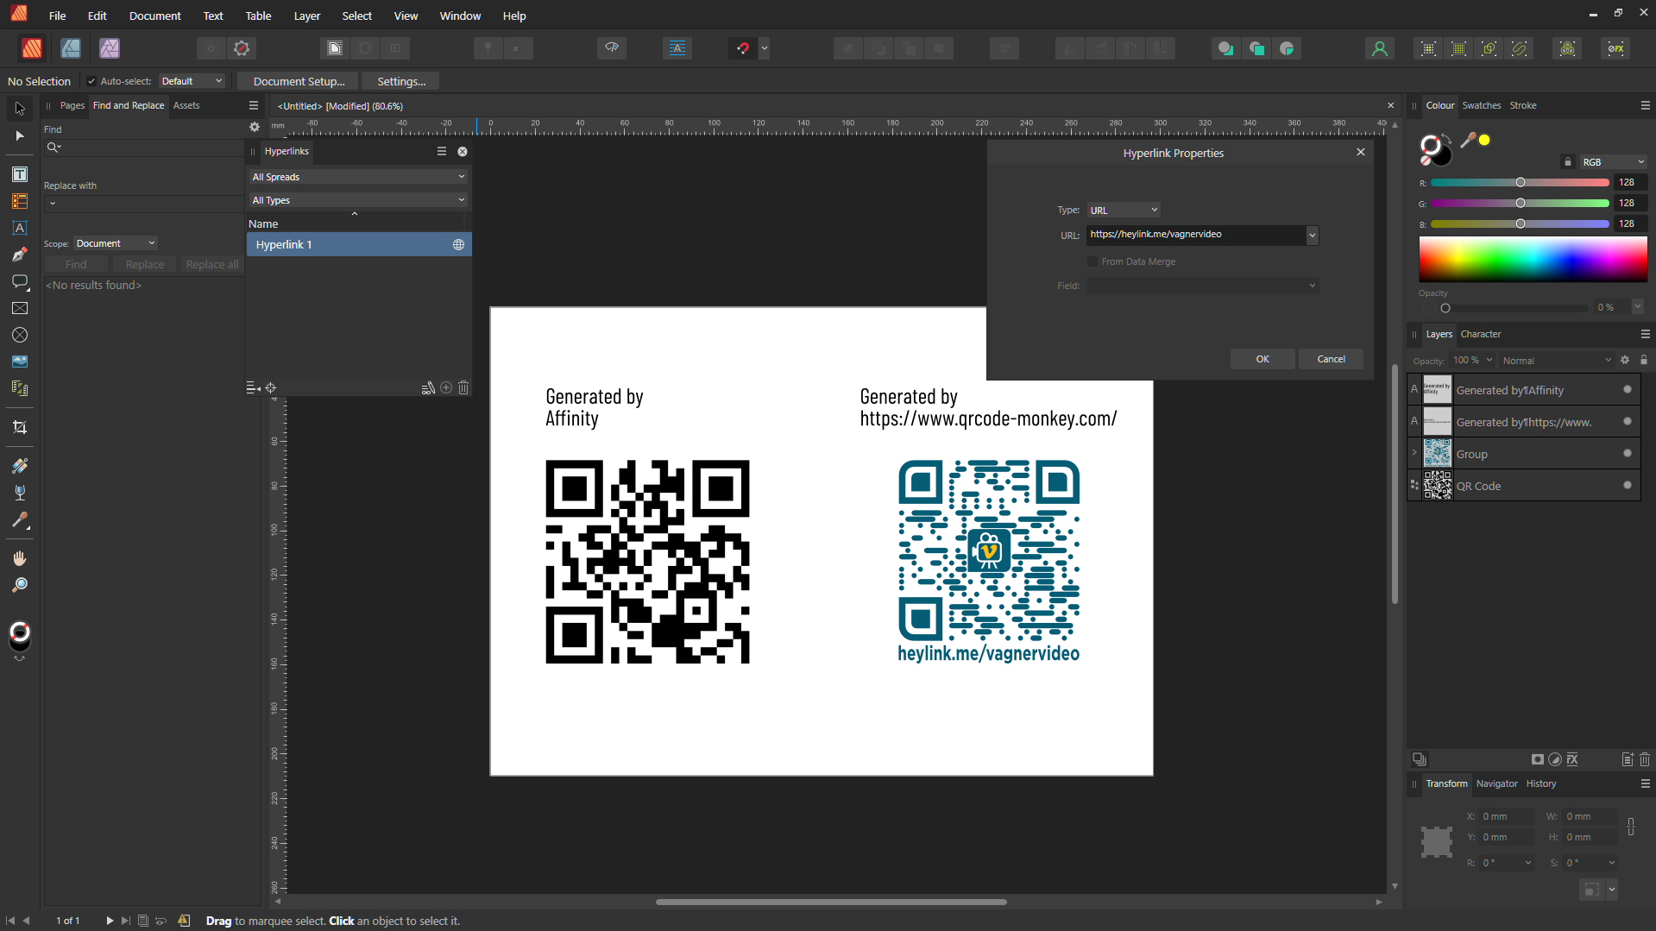
Task: Open the hyperlink Type URL dropdown
Action: click(1124, 211)
